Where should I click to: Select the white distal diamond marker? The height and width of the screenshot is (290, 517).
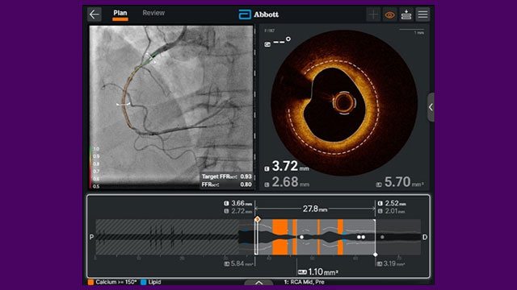375,255
